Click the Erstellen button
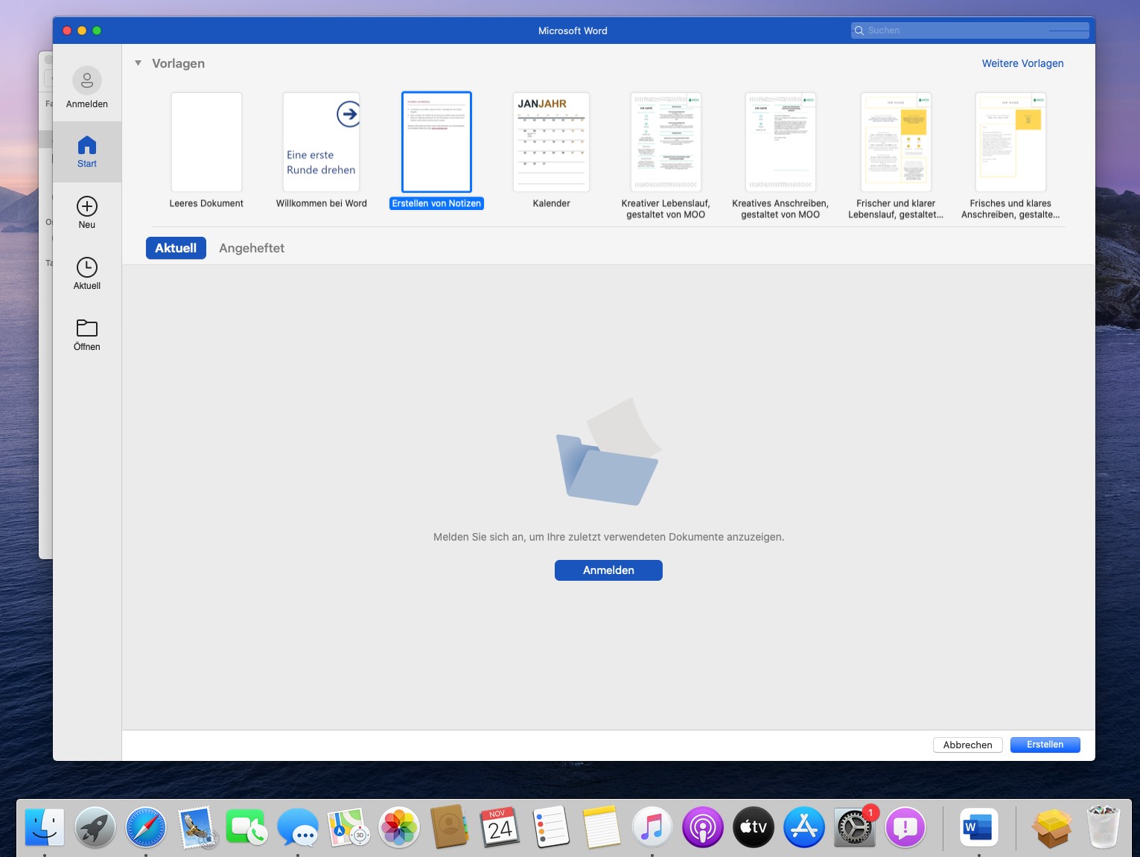The height and width of the screenshot is (857, 1140). coord(1045,745)
